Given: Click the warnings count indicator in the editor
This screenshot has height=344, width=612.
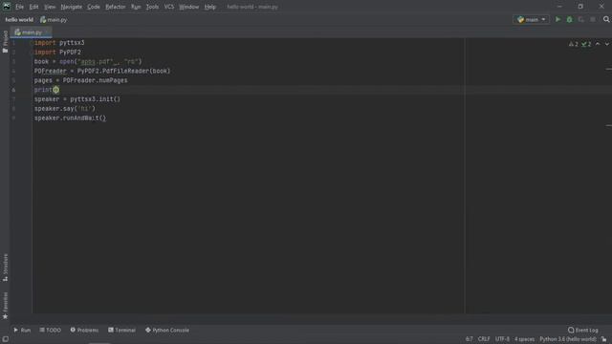Looking at the screenshot, I should click(574, 44).
